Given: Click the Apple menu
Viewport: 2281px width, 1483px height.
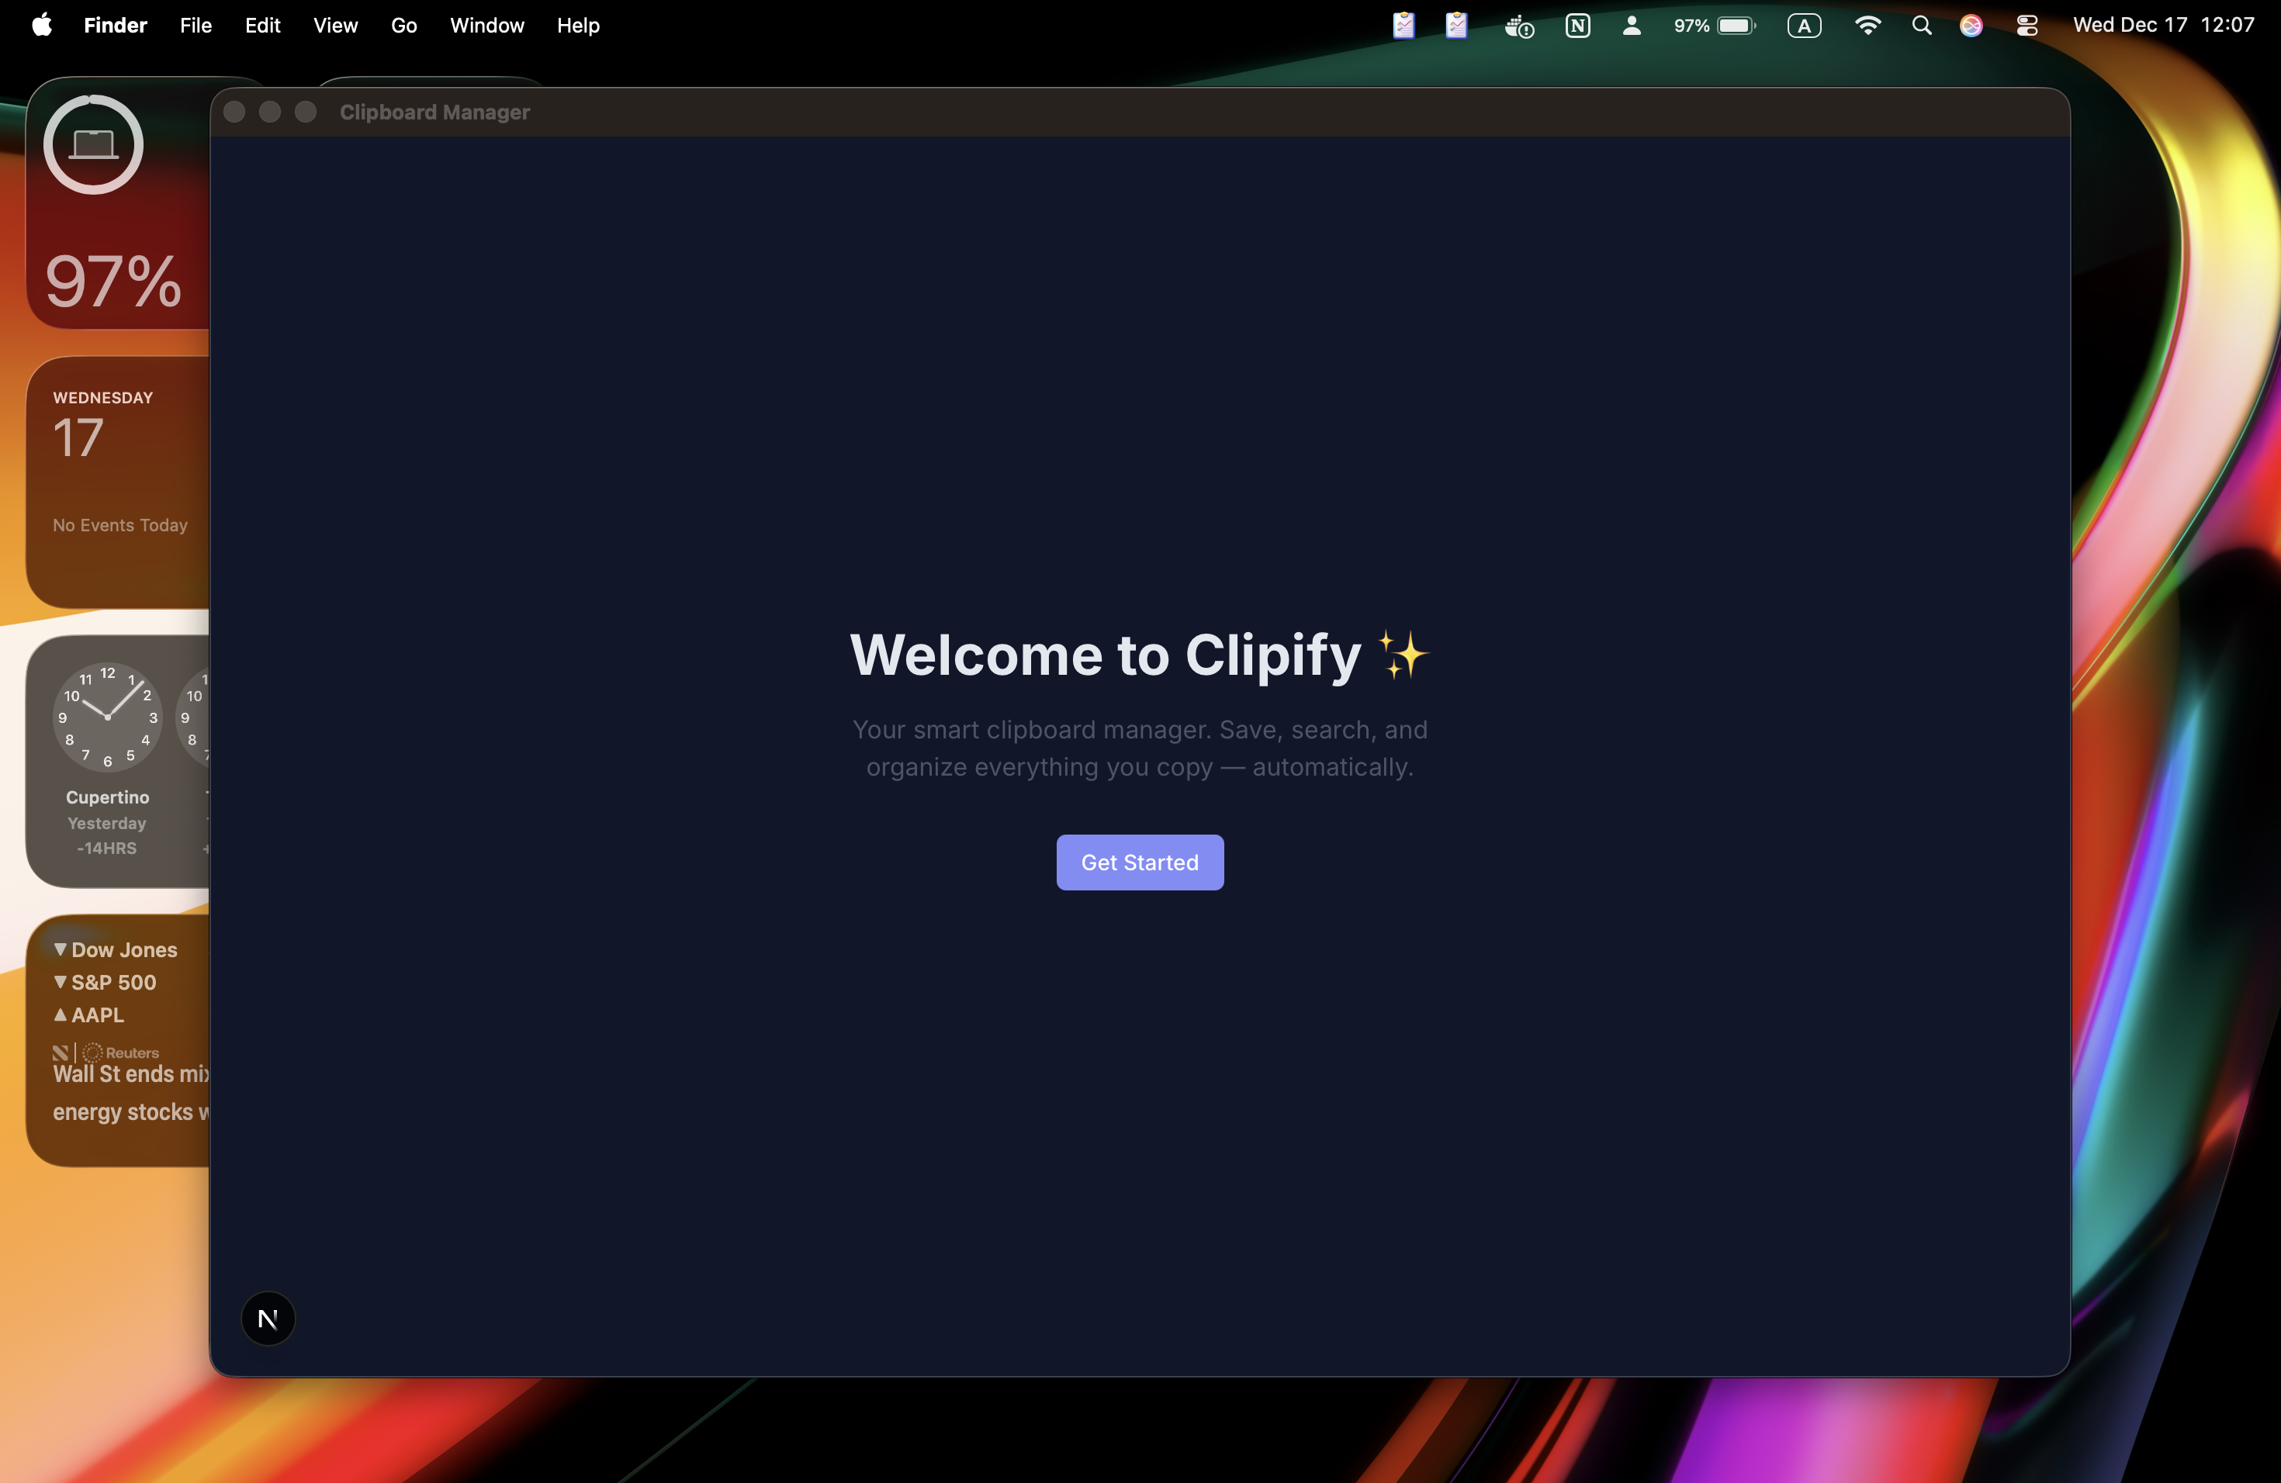Looking at the screenshot, I should [41, 26].
